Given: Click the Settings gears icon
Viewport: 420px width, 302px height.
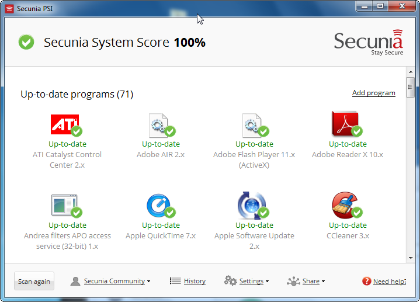Looking at the screenshot, I should click(x=230, y=280).
